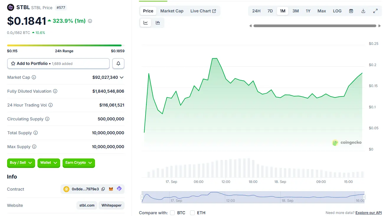This screenshot has width=386, height=216.
Task: Expand the Earn Crypto dropdown
Action: [x=78, y=163]
